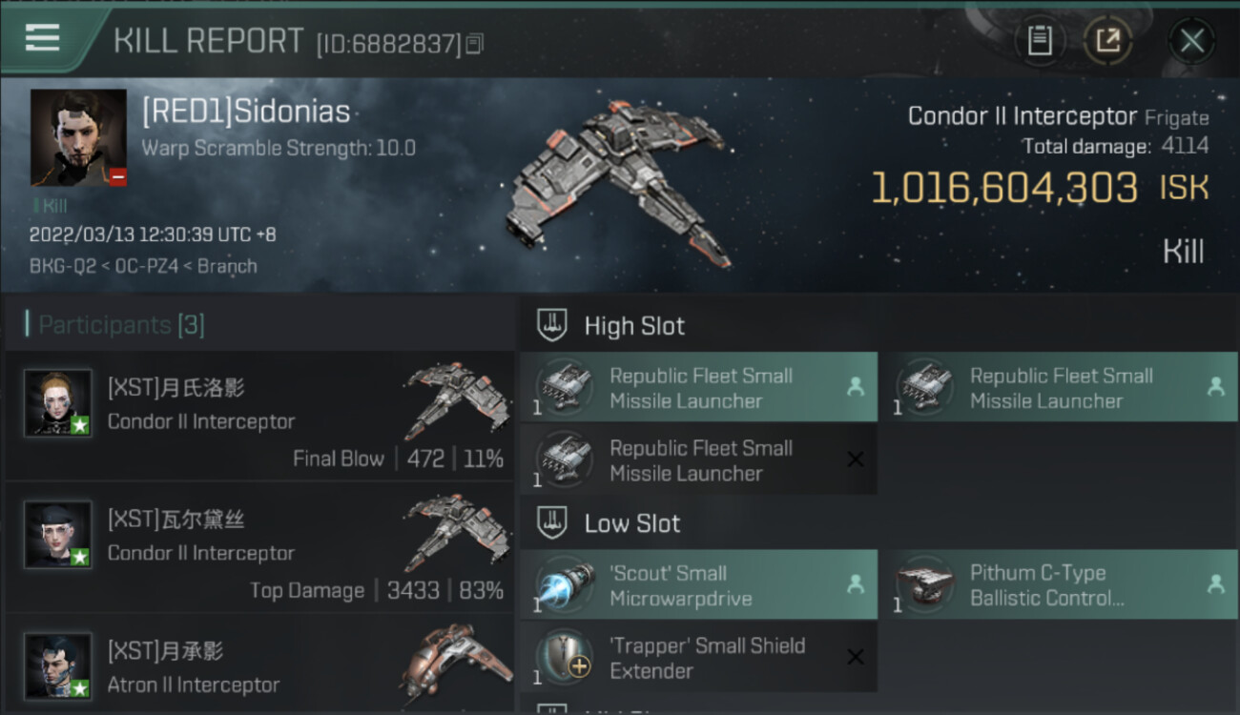Open the hamburger menu icon
The image size is (1240, 715).
(x=42, y=37)
